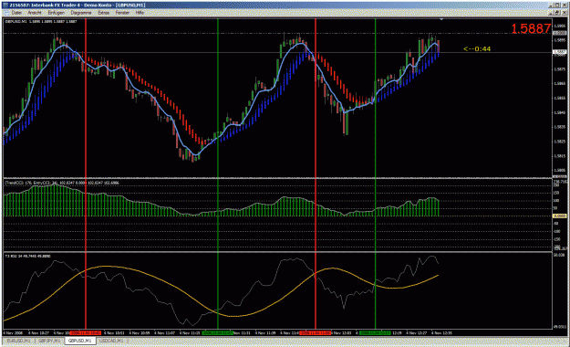This screenshot has height=347, width=570.
Task: Click the T3 RSI indicator label
Action: [27, 257]
